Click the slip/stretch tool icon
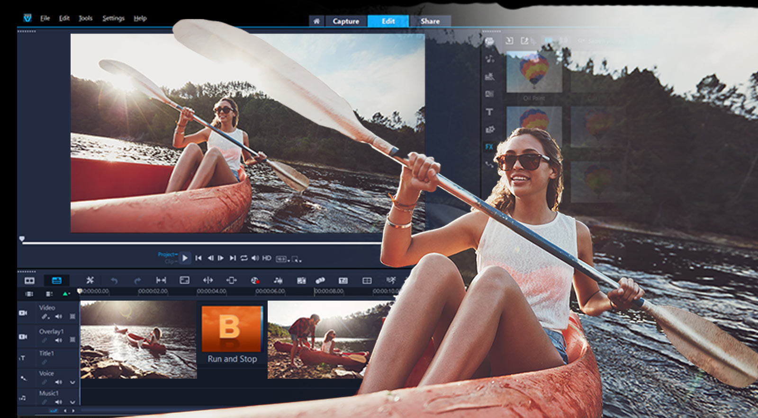 point(161,280)
